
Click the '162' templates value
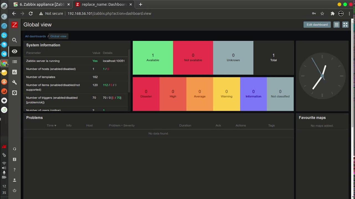95,77
